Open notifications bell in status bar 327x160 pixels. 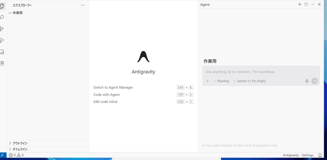320,155
